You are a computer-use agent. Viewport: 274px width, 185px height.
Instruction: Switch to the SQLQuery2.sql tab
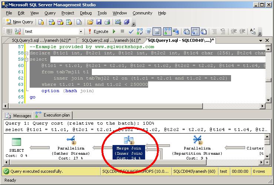point(111,41)
